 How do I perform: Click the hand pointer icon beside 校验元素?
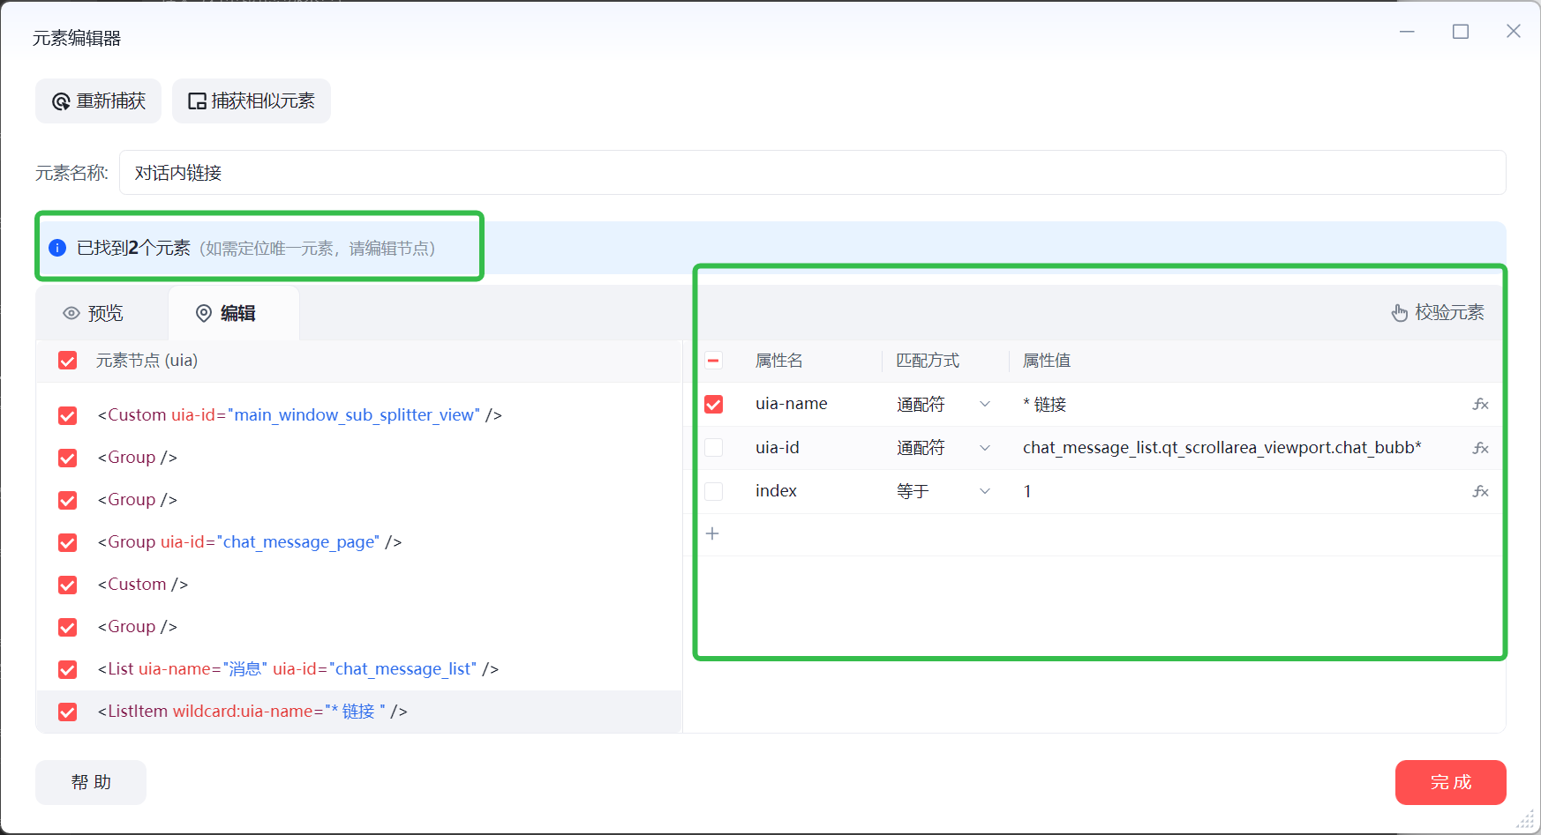[x=1400, y=313]
